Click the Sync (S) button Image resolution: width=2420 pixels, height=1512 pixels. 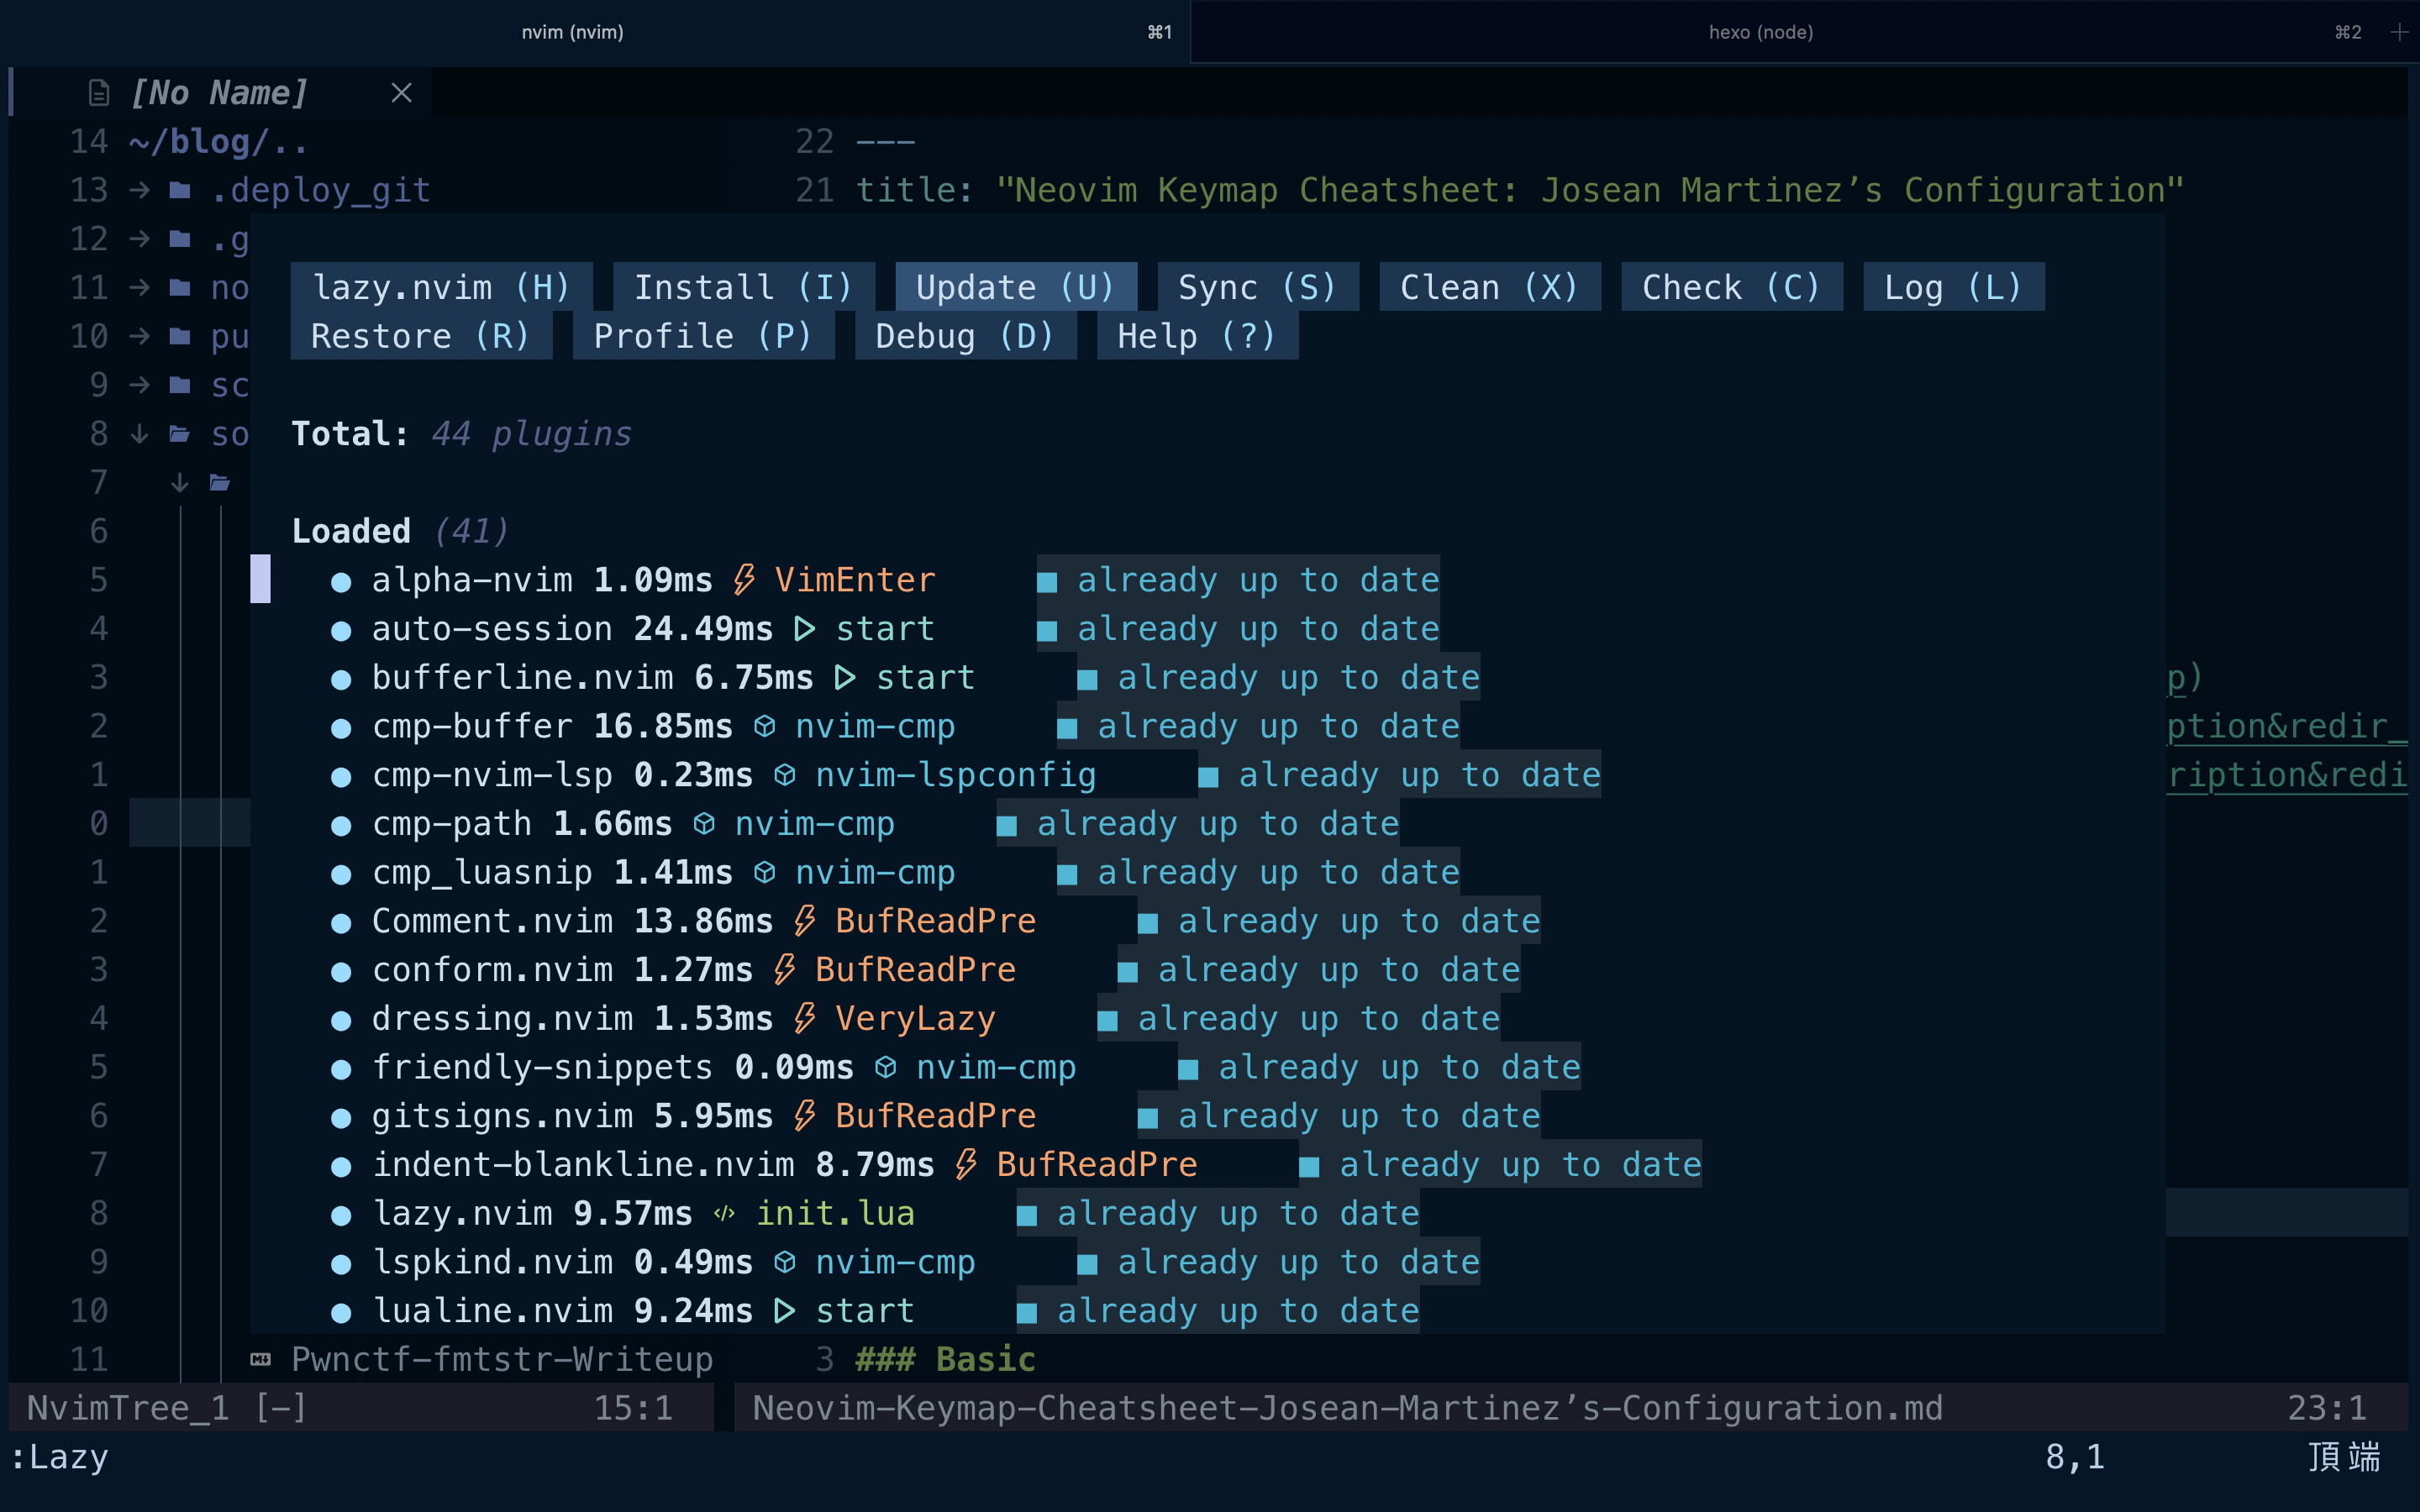point(1257,287)
